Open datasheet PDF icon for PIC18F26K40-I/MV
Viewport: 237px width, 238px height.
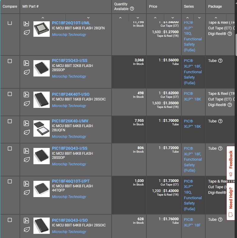(x=26, y=123)
